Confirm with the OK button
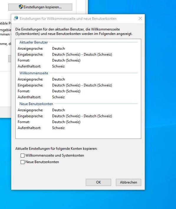The image size is (176, 209). (x=98, y=182)
